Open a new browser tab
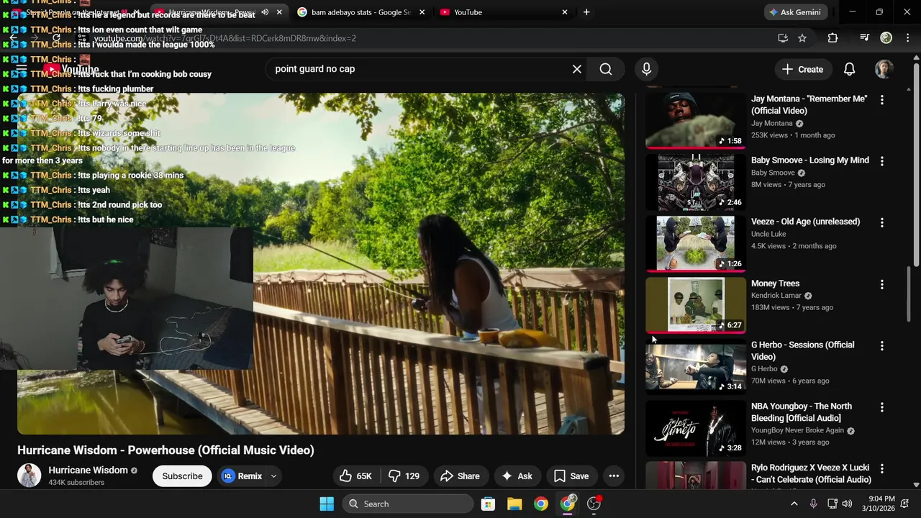The width and height of the screenshot is (921, 518). tap(586, 12)
